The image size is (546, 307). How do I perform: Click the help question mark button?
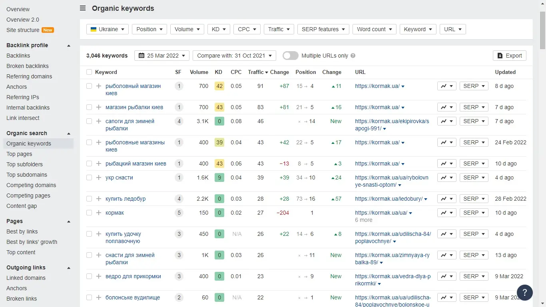(524, 292)
